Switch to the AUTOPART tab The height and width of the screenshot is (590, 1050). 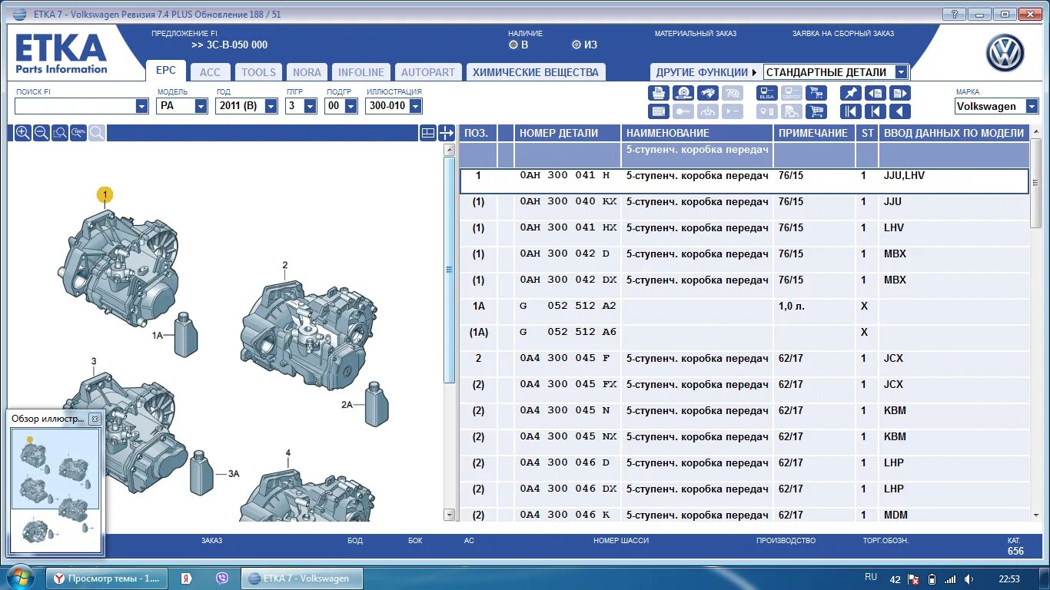(428, 72)
